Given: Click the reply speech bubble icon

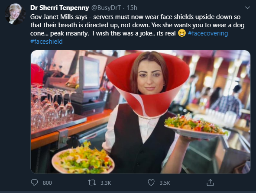Looking at the screenshot, I should [x=34, y=183].
